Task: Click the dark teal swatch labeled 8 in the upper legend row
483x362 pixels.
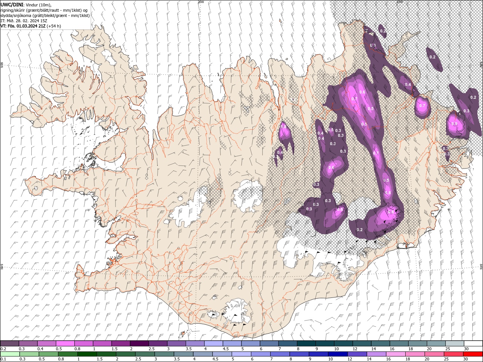Action: (306, 344)
